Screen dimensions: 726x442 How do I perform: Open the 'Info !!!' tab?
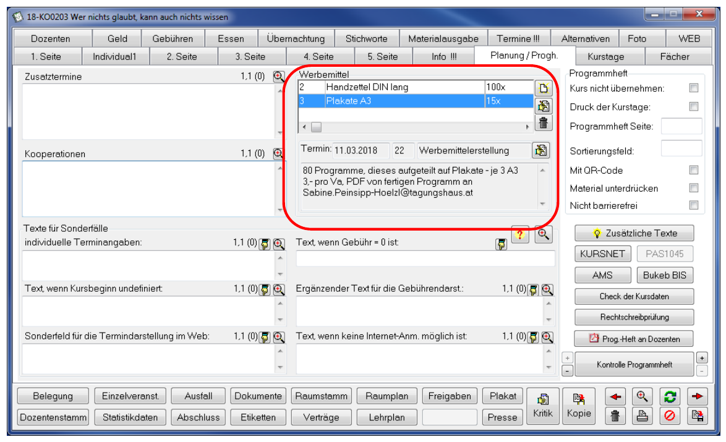pyautogui.click(x=444, y=56)
